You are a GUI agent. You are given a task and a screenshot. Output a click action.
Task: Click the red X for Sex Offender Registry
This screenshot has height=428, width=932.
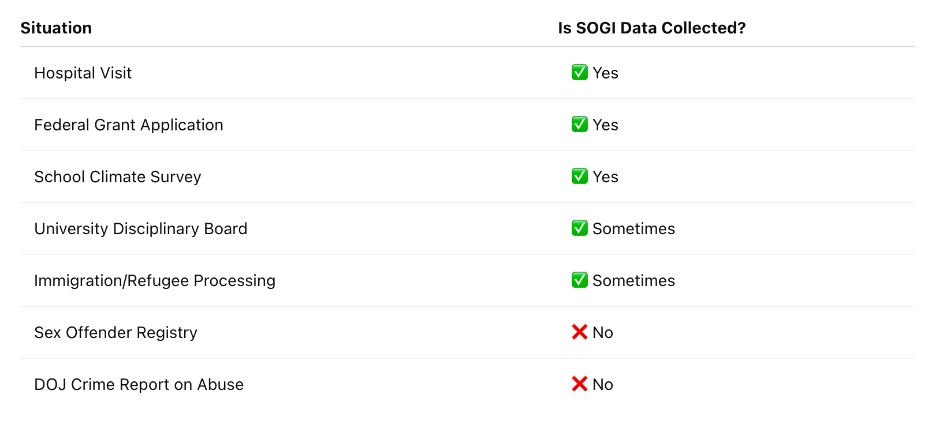[579, 332]
